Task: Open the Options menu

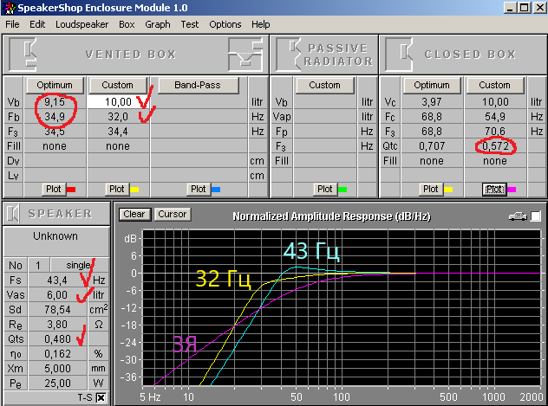Action: pyautogui.click(x=225, y=24)
